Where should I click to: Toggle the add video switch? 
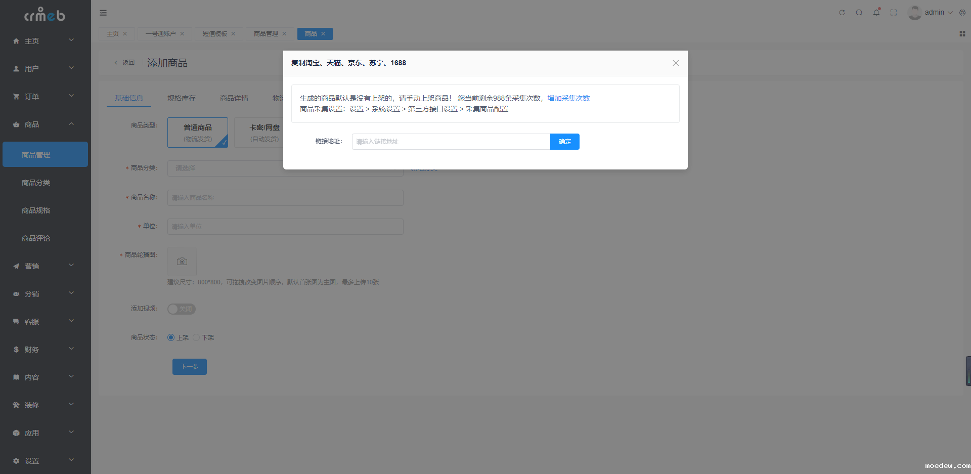click(181, 309)
